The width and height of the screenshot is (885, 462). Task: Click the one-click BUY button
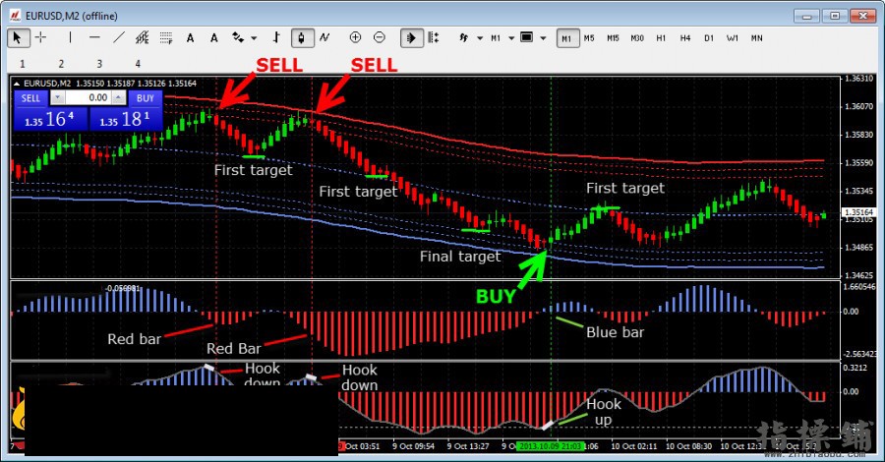pyautogui.click(x=146, y=98)
